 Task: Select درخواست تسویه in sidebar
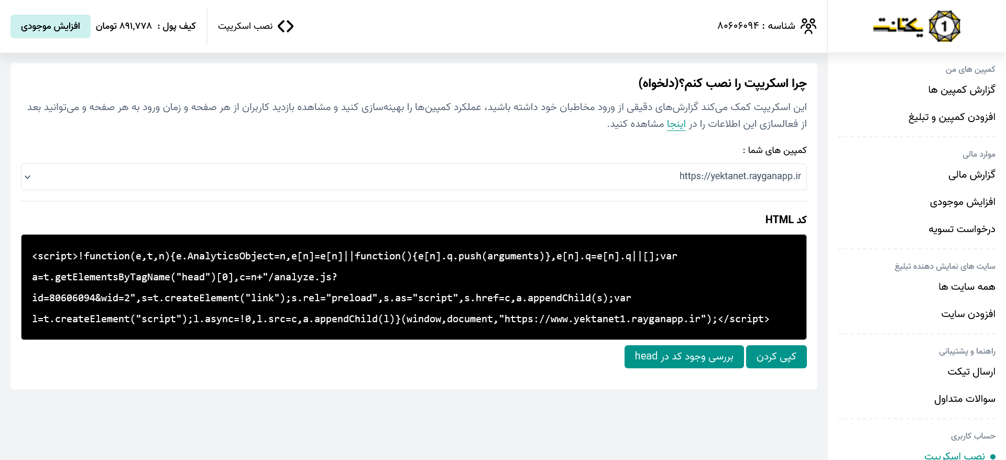(x=961, y=229)
